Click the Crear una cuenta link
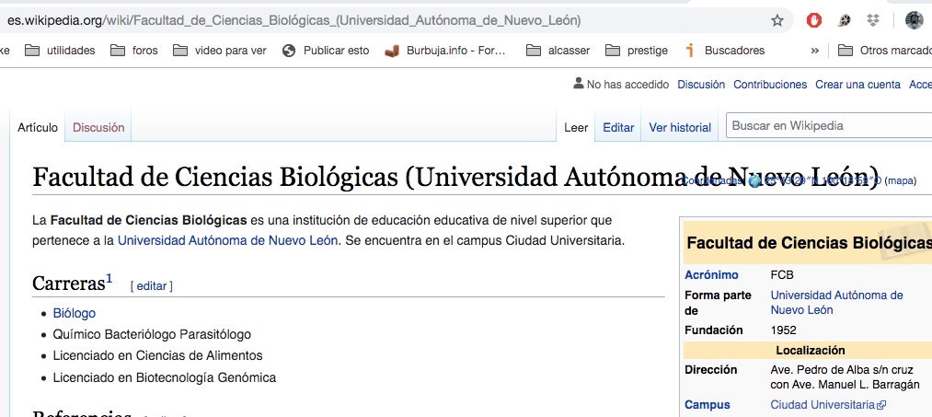The image size is (932, 417). (x=857, y=85)
